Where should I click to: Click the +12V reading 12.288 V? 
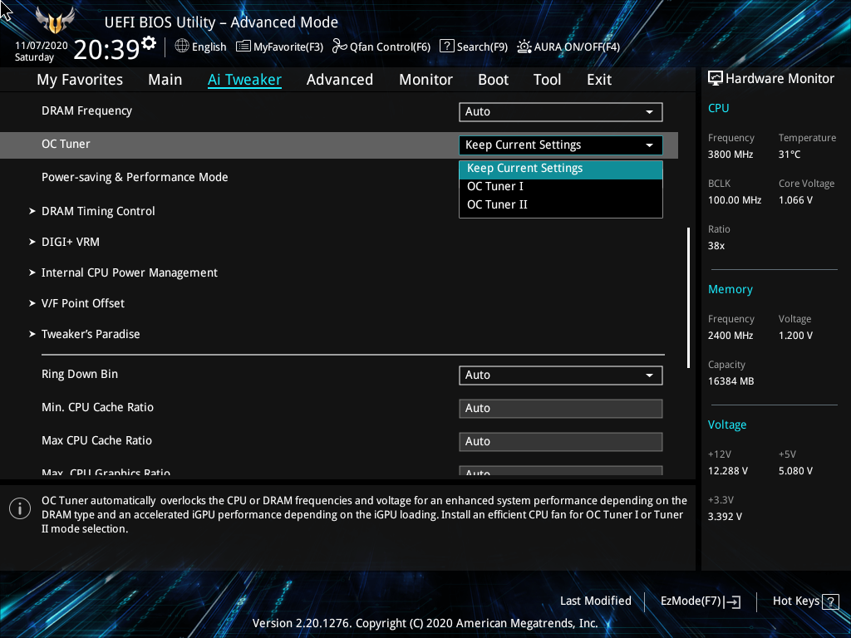tap(727, 471)
